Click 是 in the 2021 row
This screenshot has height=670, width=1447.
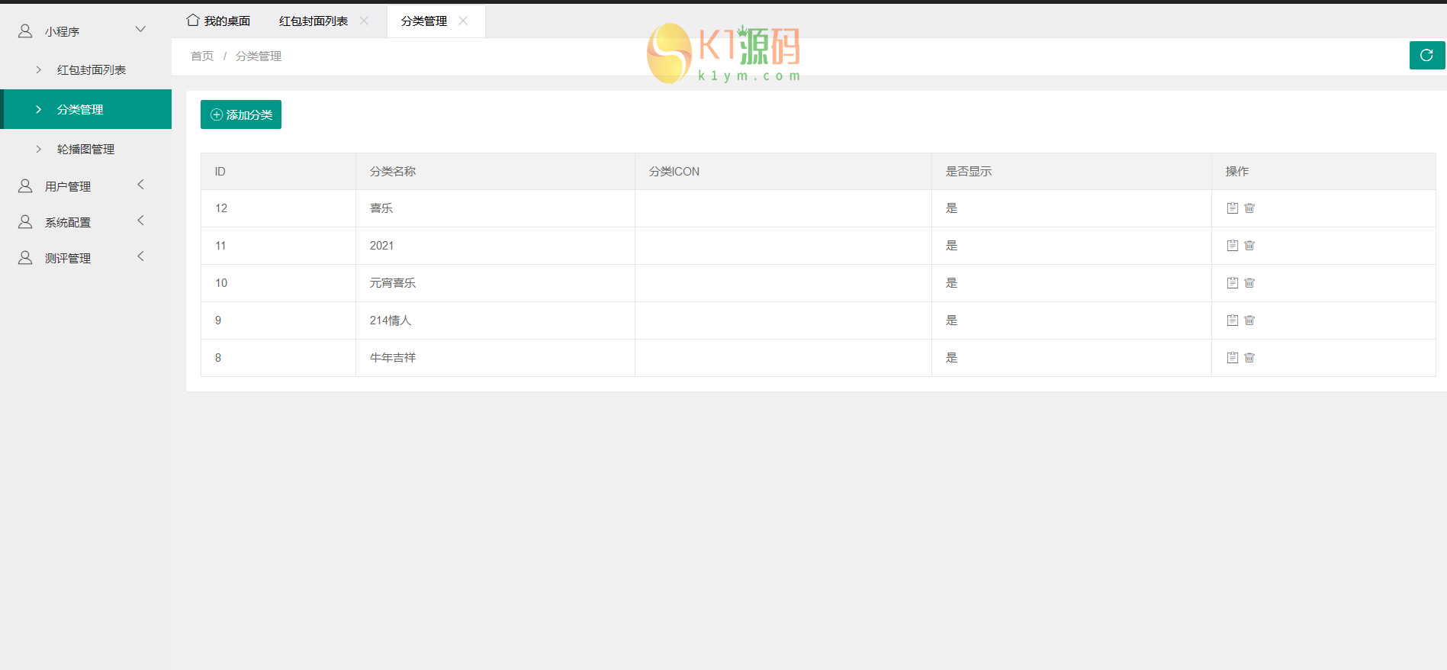pos(951,246)
